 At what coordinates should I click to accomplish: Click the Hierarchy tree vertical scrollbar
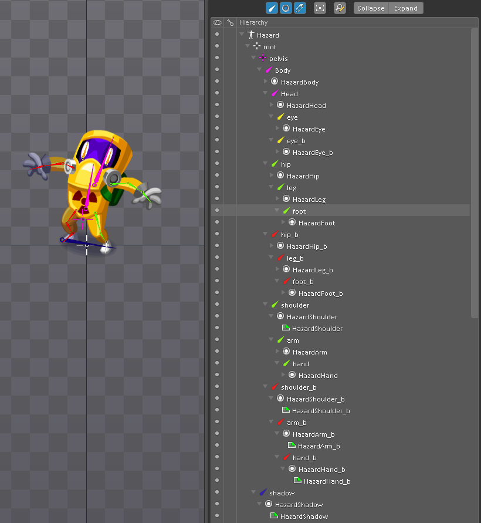475,173
